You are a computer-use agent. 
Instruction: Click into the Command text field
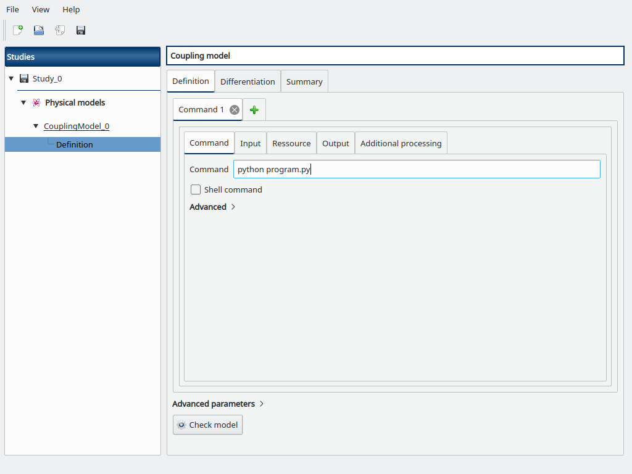[x=417, y=170]
